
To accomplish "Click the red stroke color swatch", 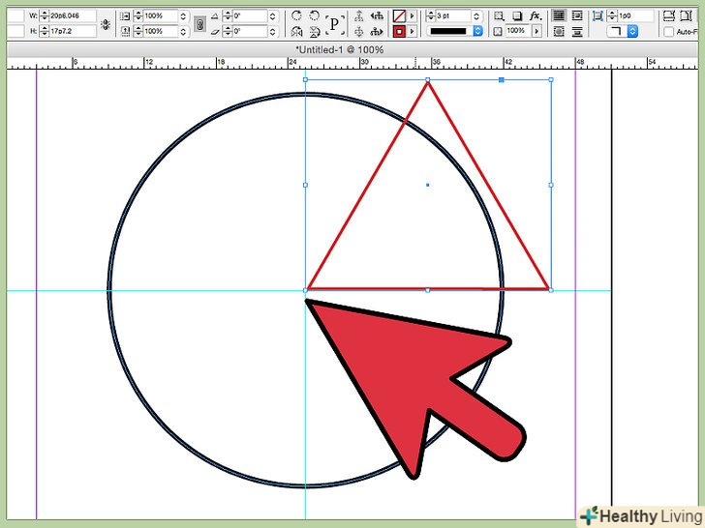I will pos(398,32).
